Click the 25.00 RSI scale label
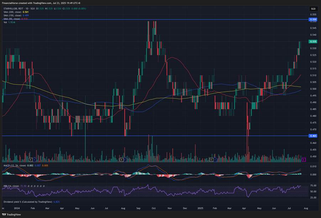Image resolution: width=321 pixels, height=218 pixels. (x=313, y=198)
